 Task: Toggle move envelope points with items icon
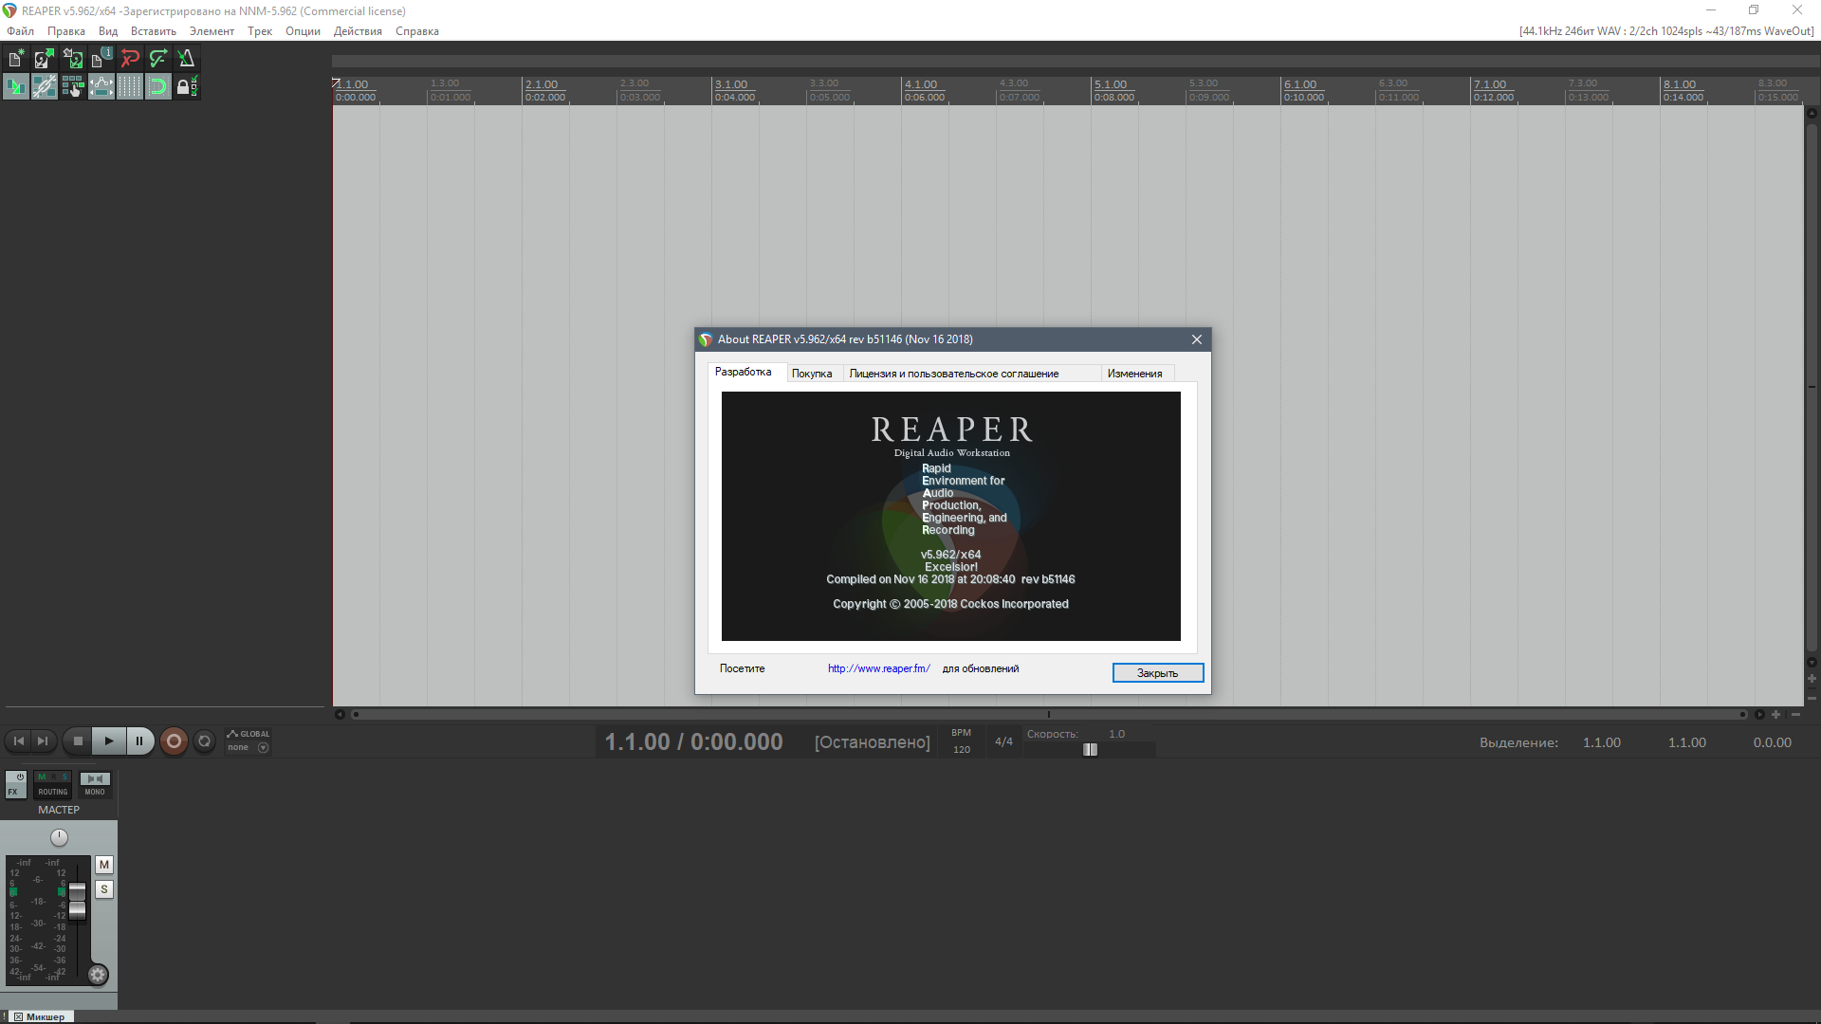click(x=101, y=87)
